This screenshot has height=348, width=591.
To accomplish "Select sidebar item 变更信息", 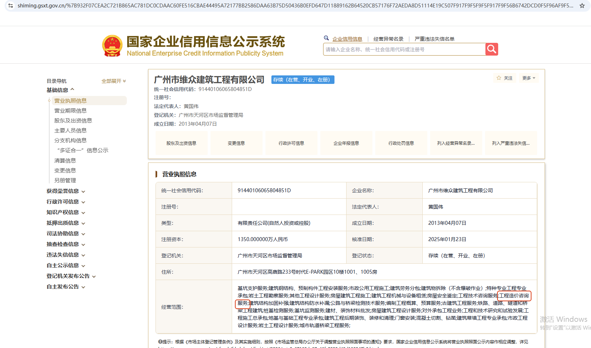I will coord(65,170).
